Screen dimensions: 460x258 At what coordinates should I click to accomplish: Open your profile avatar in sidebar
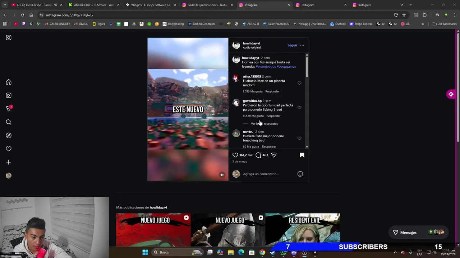9,176
